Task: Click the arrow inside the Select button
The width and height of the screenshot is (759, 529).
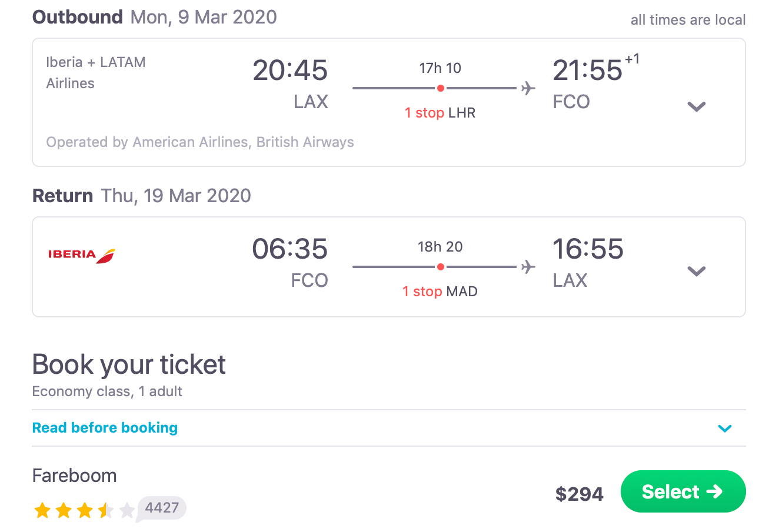Action: click(x=714, y=491)
